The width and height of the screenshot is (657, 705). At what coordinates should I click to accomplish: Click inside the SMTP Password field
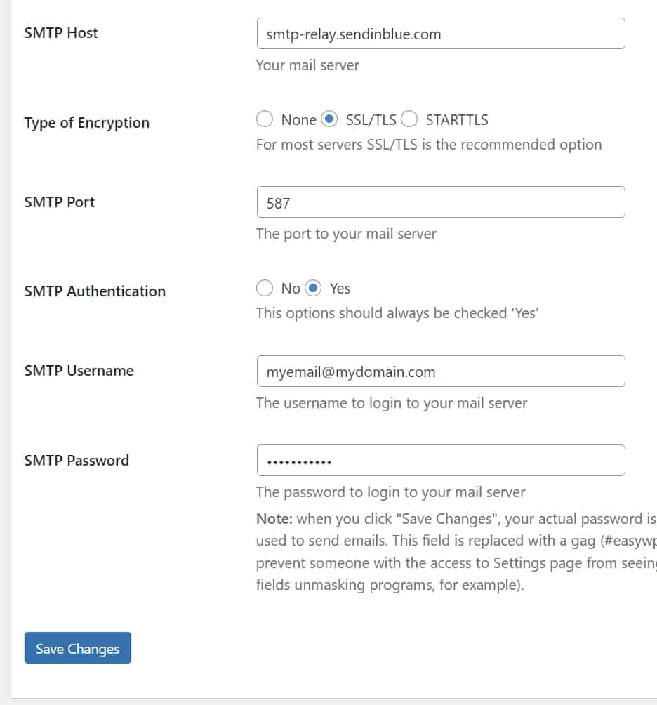click(440, 461)
